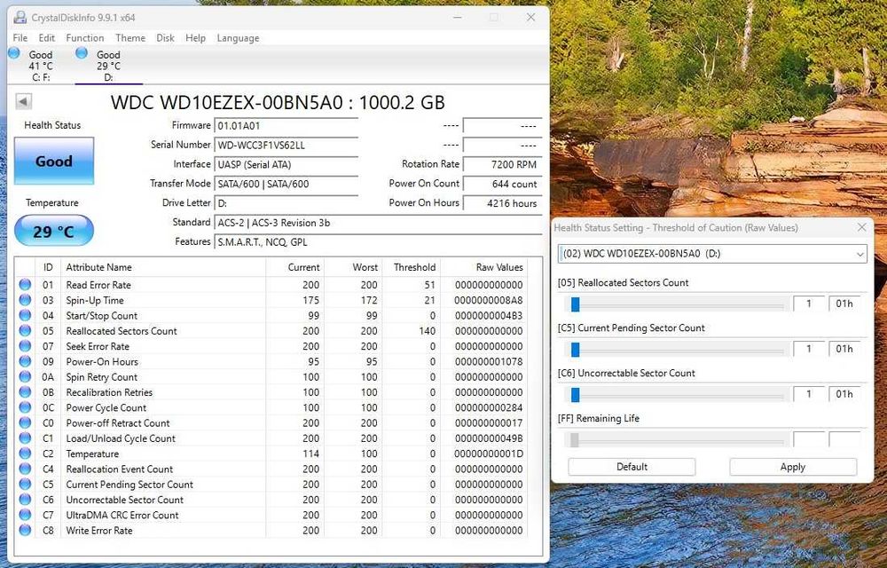Click status orb for Current Pending Sector Count row
The width and height of the screenshot is (887, 568).
coord(25,484)
